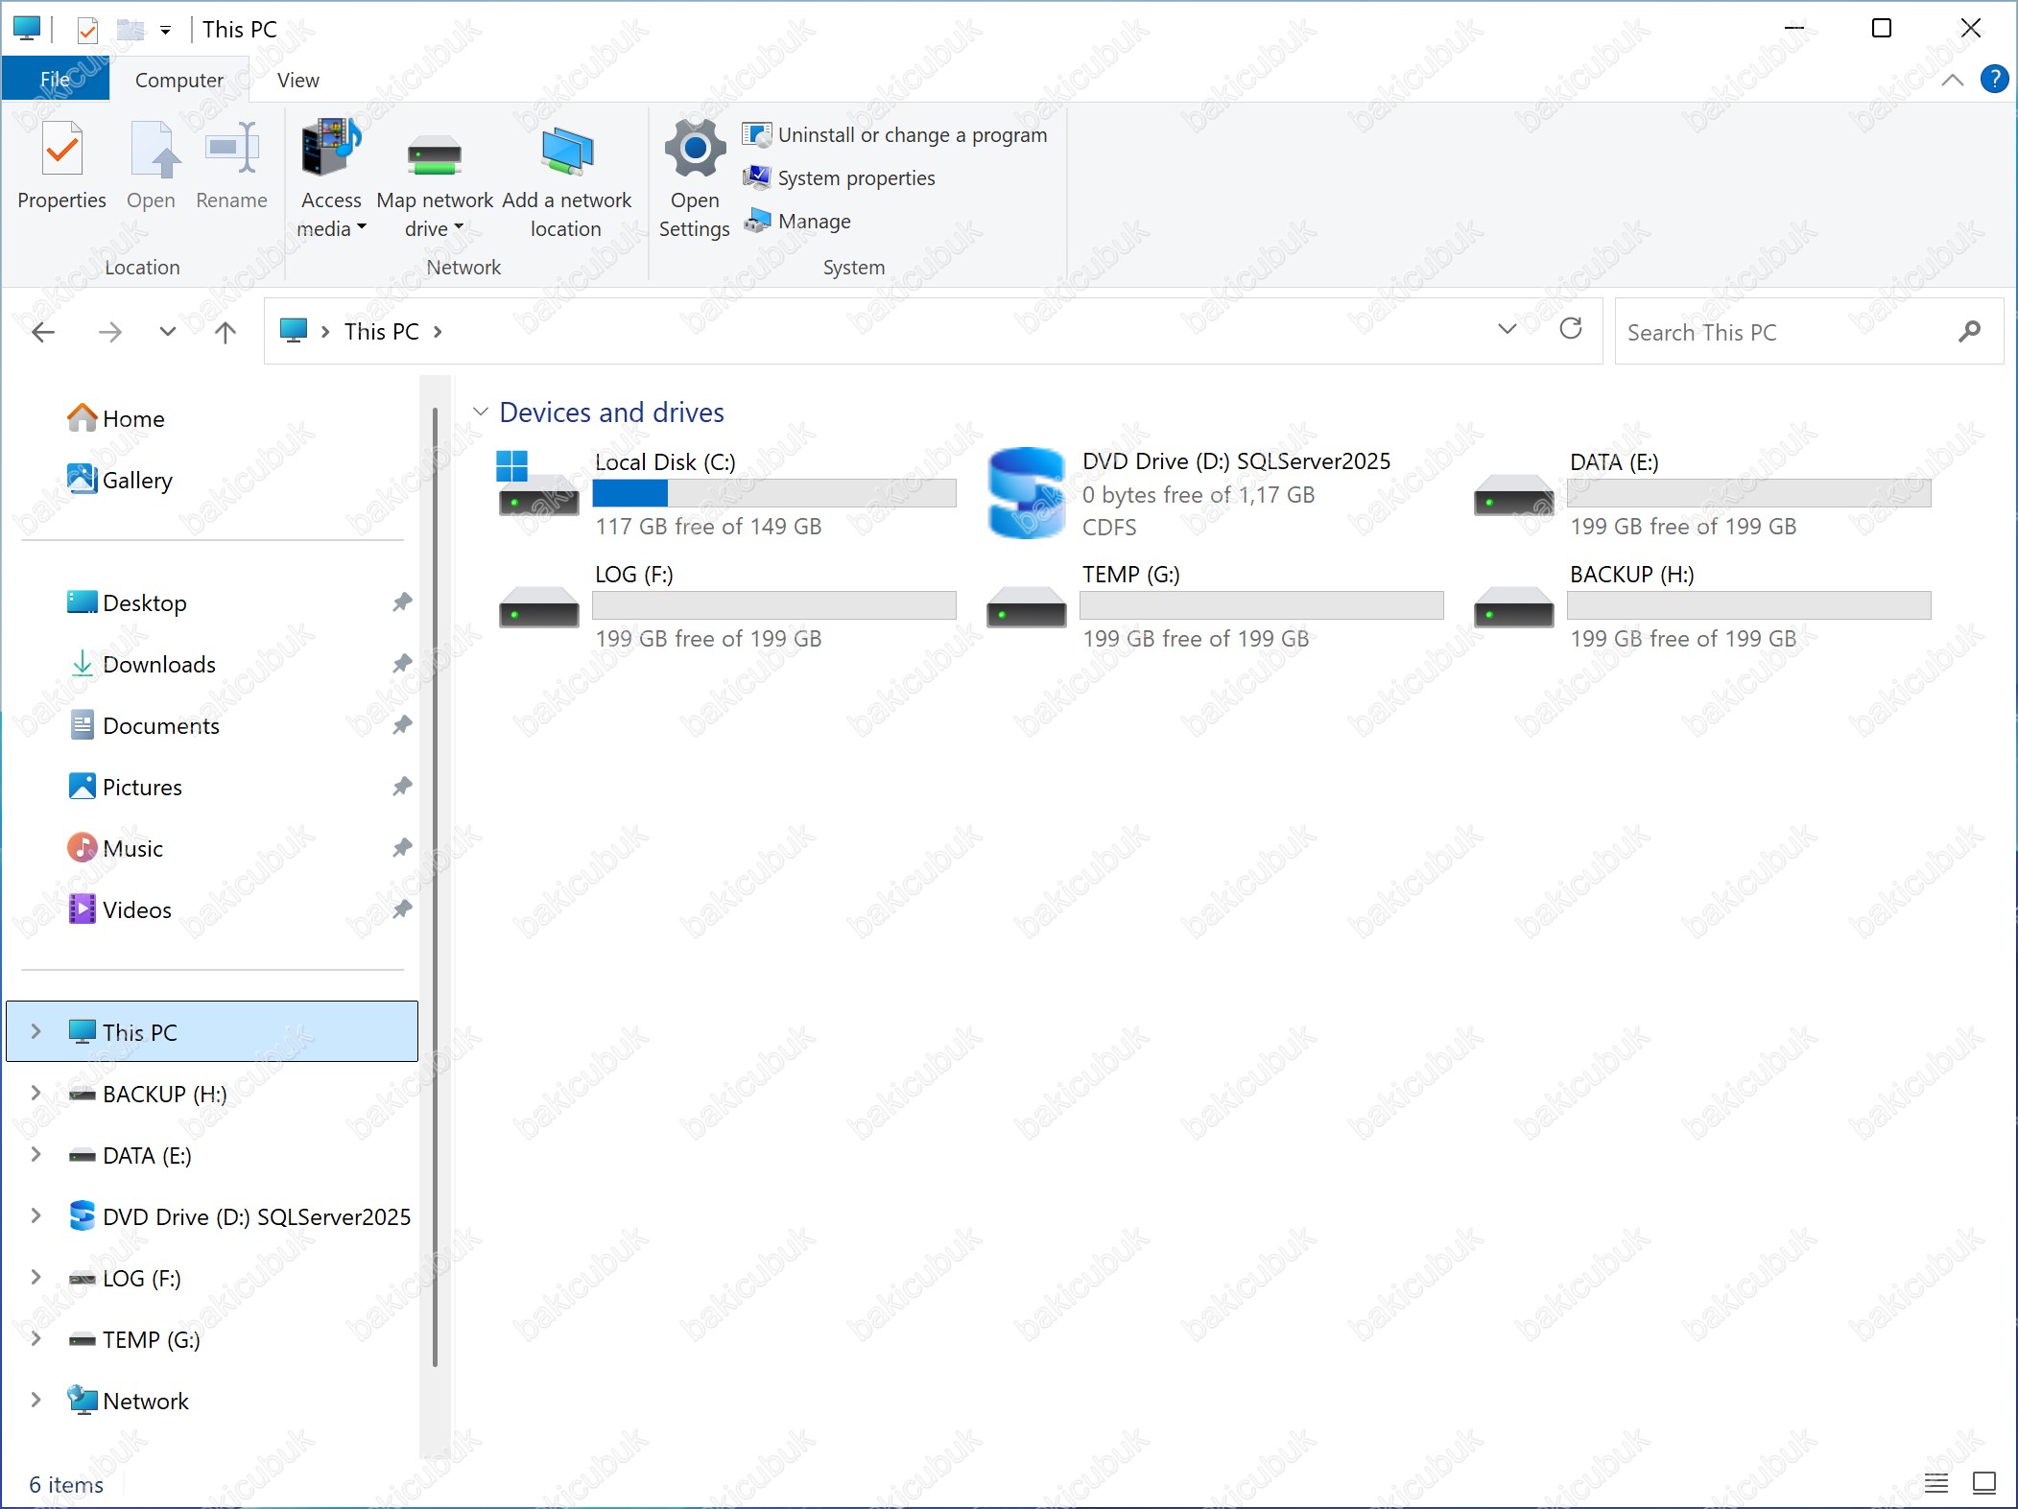Open System properties from the ribbon
Viewport: 2018px width, 1509px height.
click(855, 178)
